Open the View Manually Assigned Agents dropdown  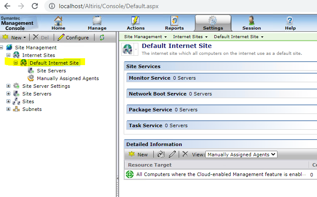tap(241, 155)
